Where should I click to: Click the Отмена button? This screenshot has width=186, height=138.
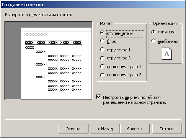coord(73,129)
